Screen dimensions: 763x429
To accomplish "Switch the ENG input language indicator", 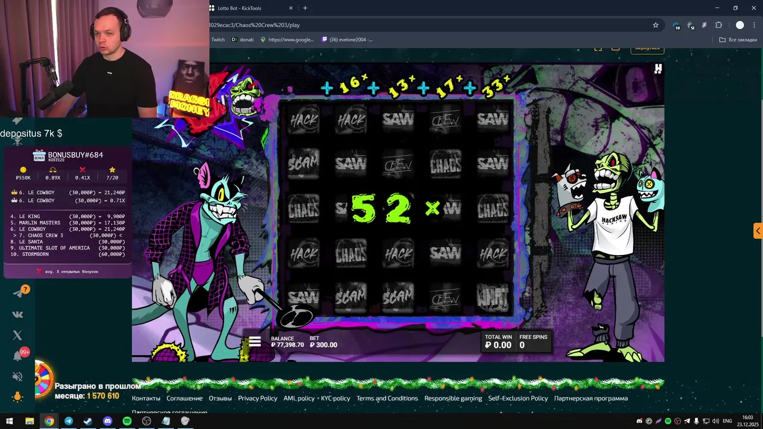I will click(x=727, y=421).
